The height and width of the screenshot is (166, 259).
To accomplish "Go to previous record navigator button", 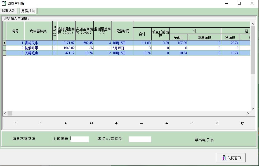I will [41, 123].
